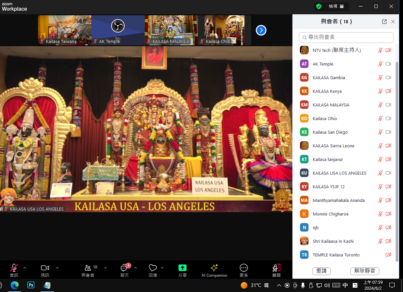Click the participants list scrollbar

pos(397,160)
